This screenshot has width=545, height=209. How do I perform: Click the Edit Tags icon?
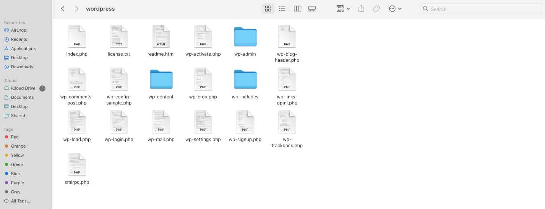point(376,9)
